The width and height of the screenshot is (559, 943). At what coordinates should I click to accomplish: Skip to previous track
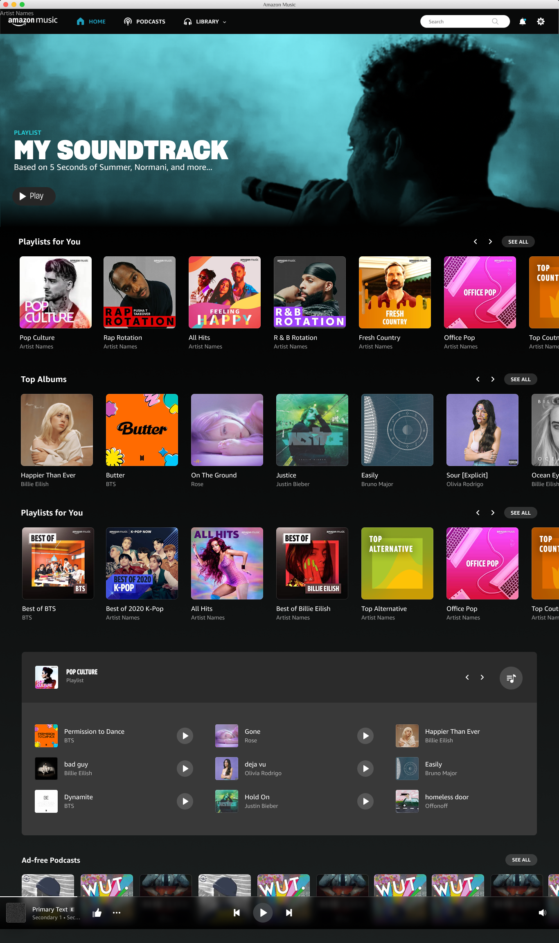(237, 912)
